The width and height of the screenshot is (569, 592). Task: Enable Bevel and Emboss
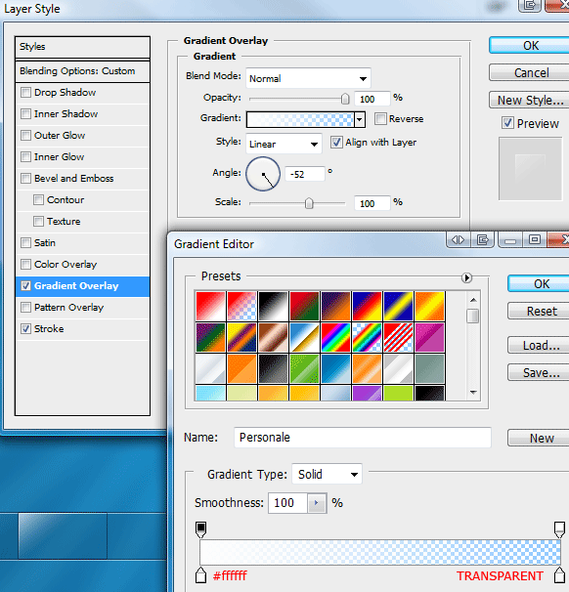coord(25,178)
